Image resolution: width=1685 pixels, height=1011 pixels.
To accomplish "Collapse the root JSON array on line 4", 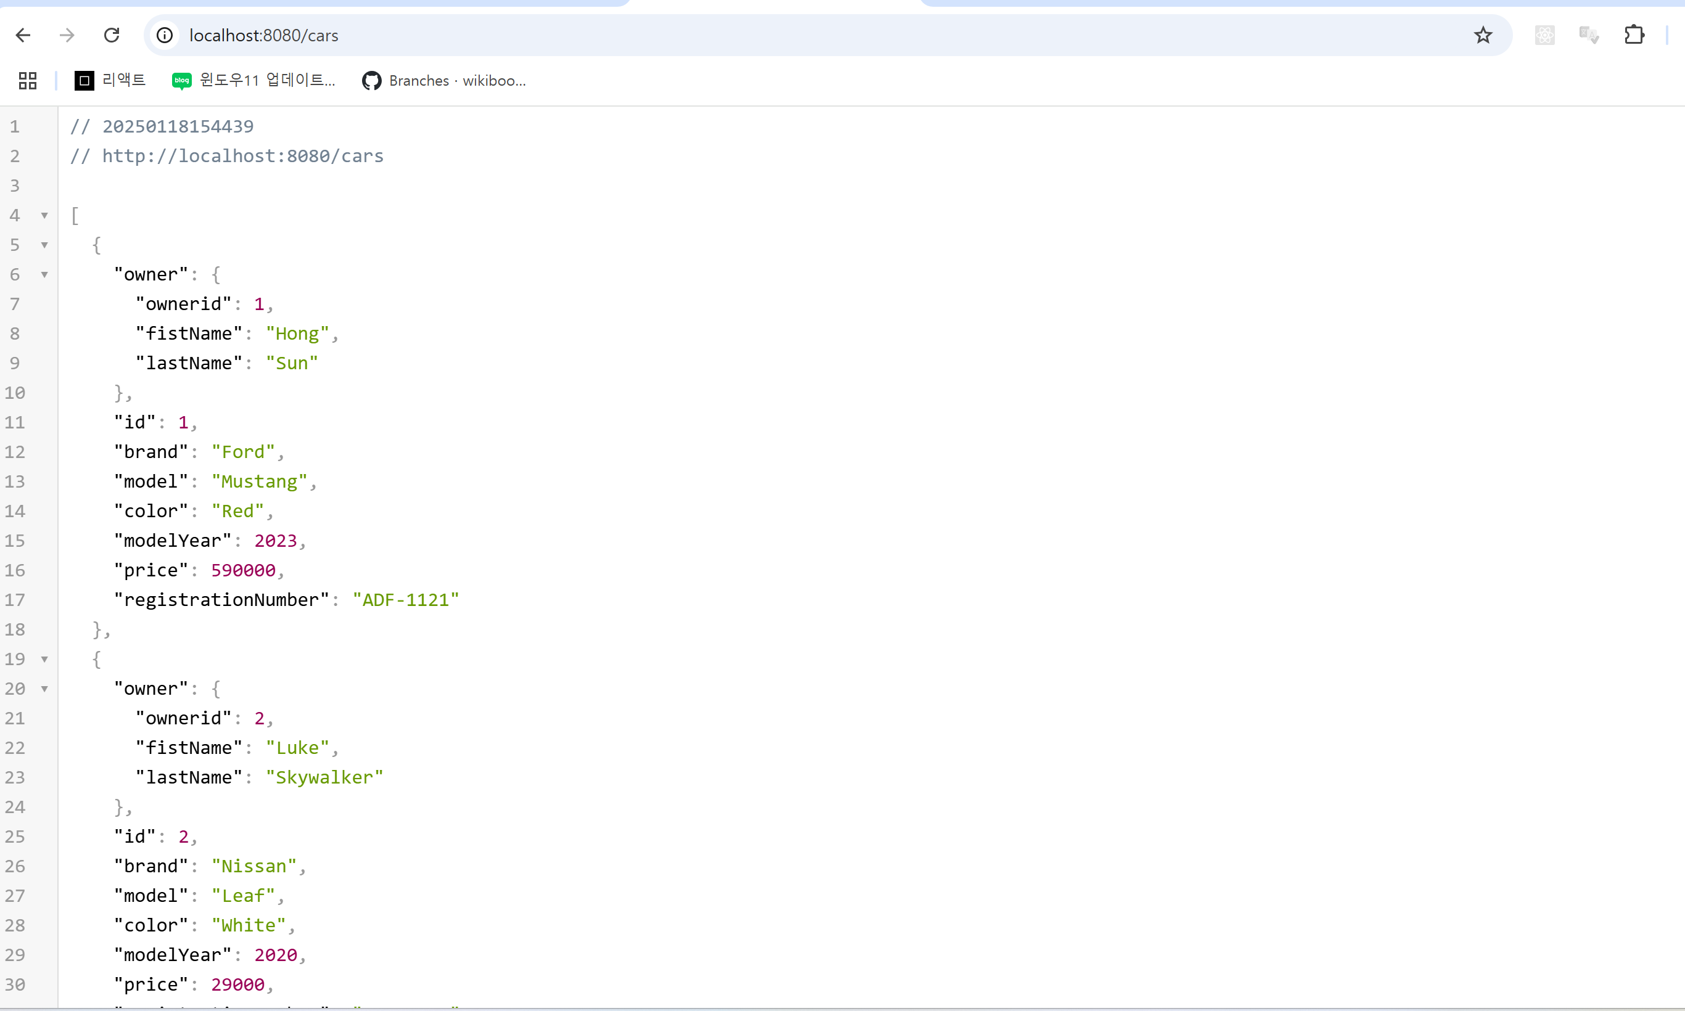I will [x=44, y=216].
